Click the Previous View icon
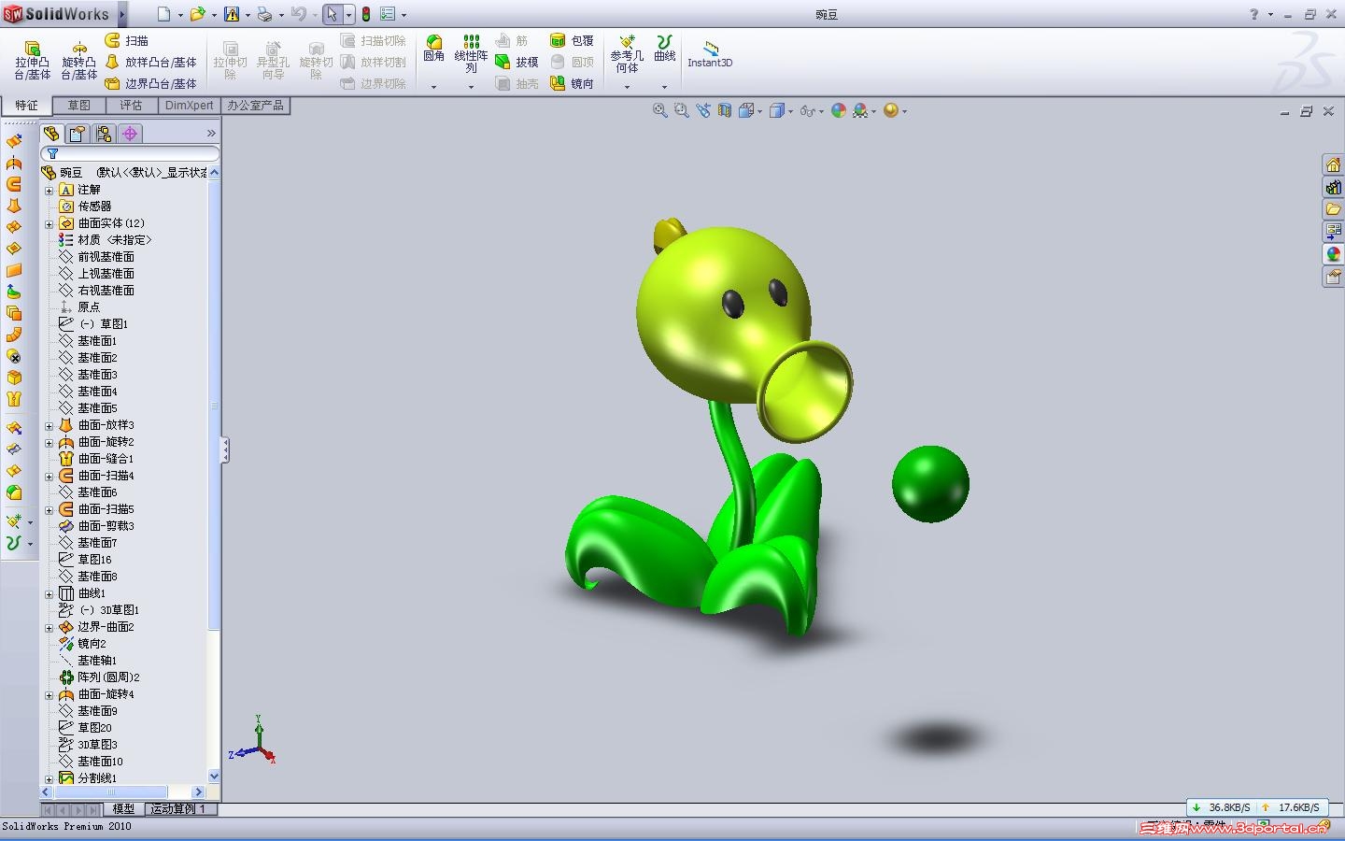Screen dimensions: 1345x841 [703, 110]
